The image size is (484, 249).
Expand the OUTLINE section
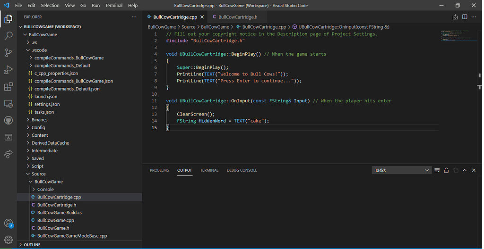coord(32,245)
